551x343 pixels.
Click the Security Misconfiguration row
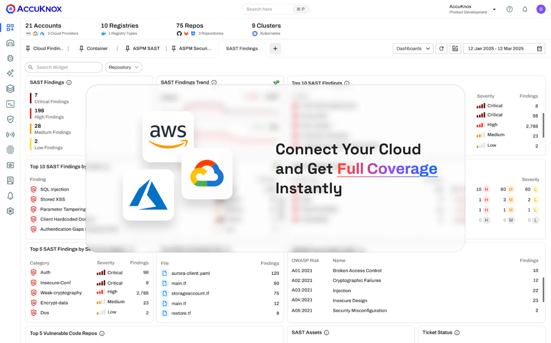point(415,311)
